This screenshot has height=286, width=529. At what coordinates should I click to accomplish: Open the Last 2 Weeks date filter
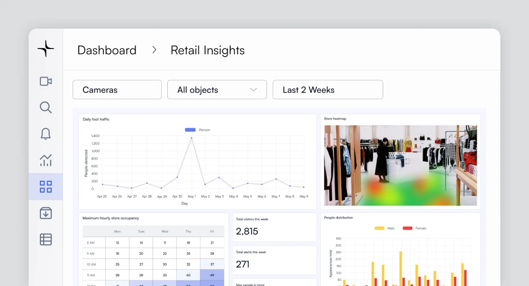click(327, 89)
